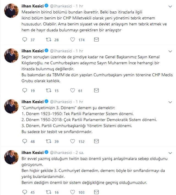
Task: Click İlhan Kesici's name on "Seçim sonuçları" tweet
Action: 32,51
